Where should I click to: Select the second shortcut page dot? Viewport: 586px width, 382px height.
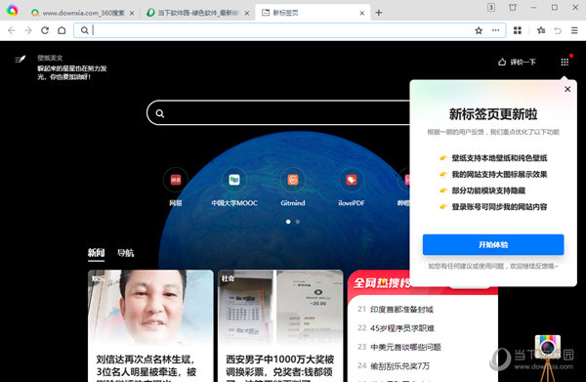298,222
